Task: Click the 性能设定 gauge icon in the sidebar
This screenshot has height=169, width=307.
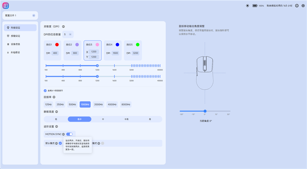Action: [x=8, y=28]
